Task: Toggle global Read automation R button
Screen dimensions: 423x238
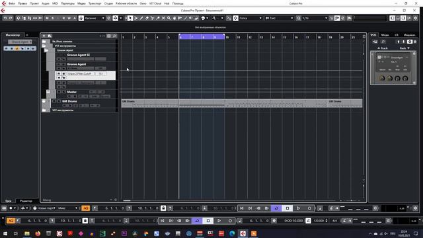Action: pos(63,18)
